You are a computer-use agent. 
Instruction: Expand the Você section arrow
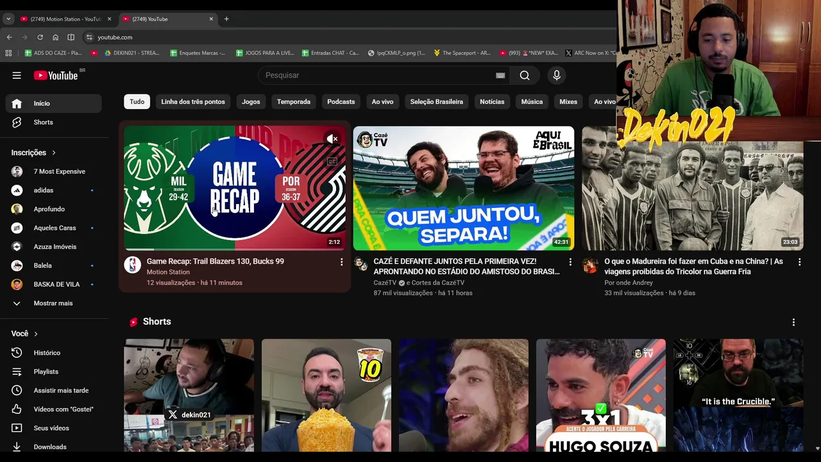[x=36, y=334]
